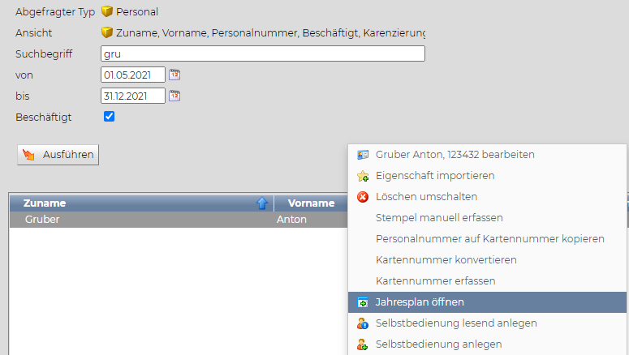Click into the Suchbegriff search field
The height and width of the screenshot is (355, 629).
(x=262, y=54)
